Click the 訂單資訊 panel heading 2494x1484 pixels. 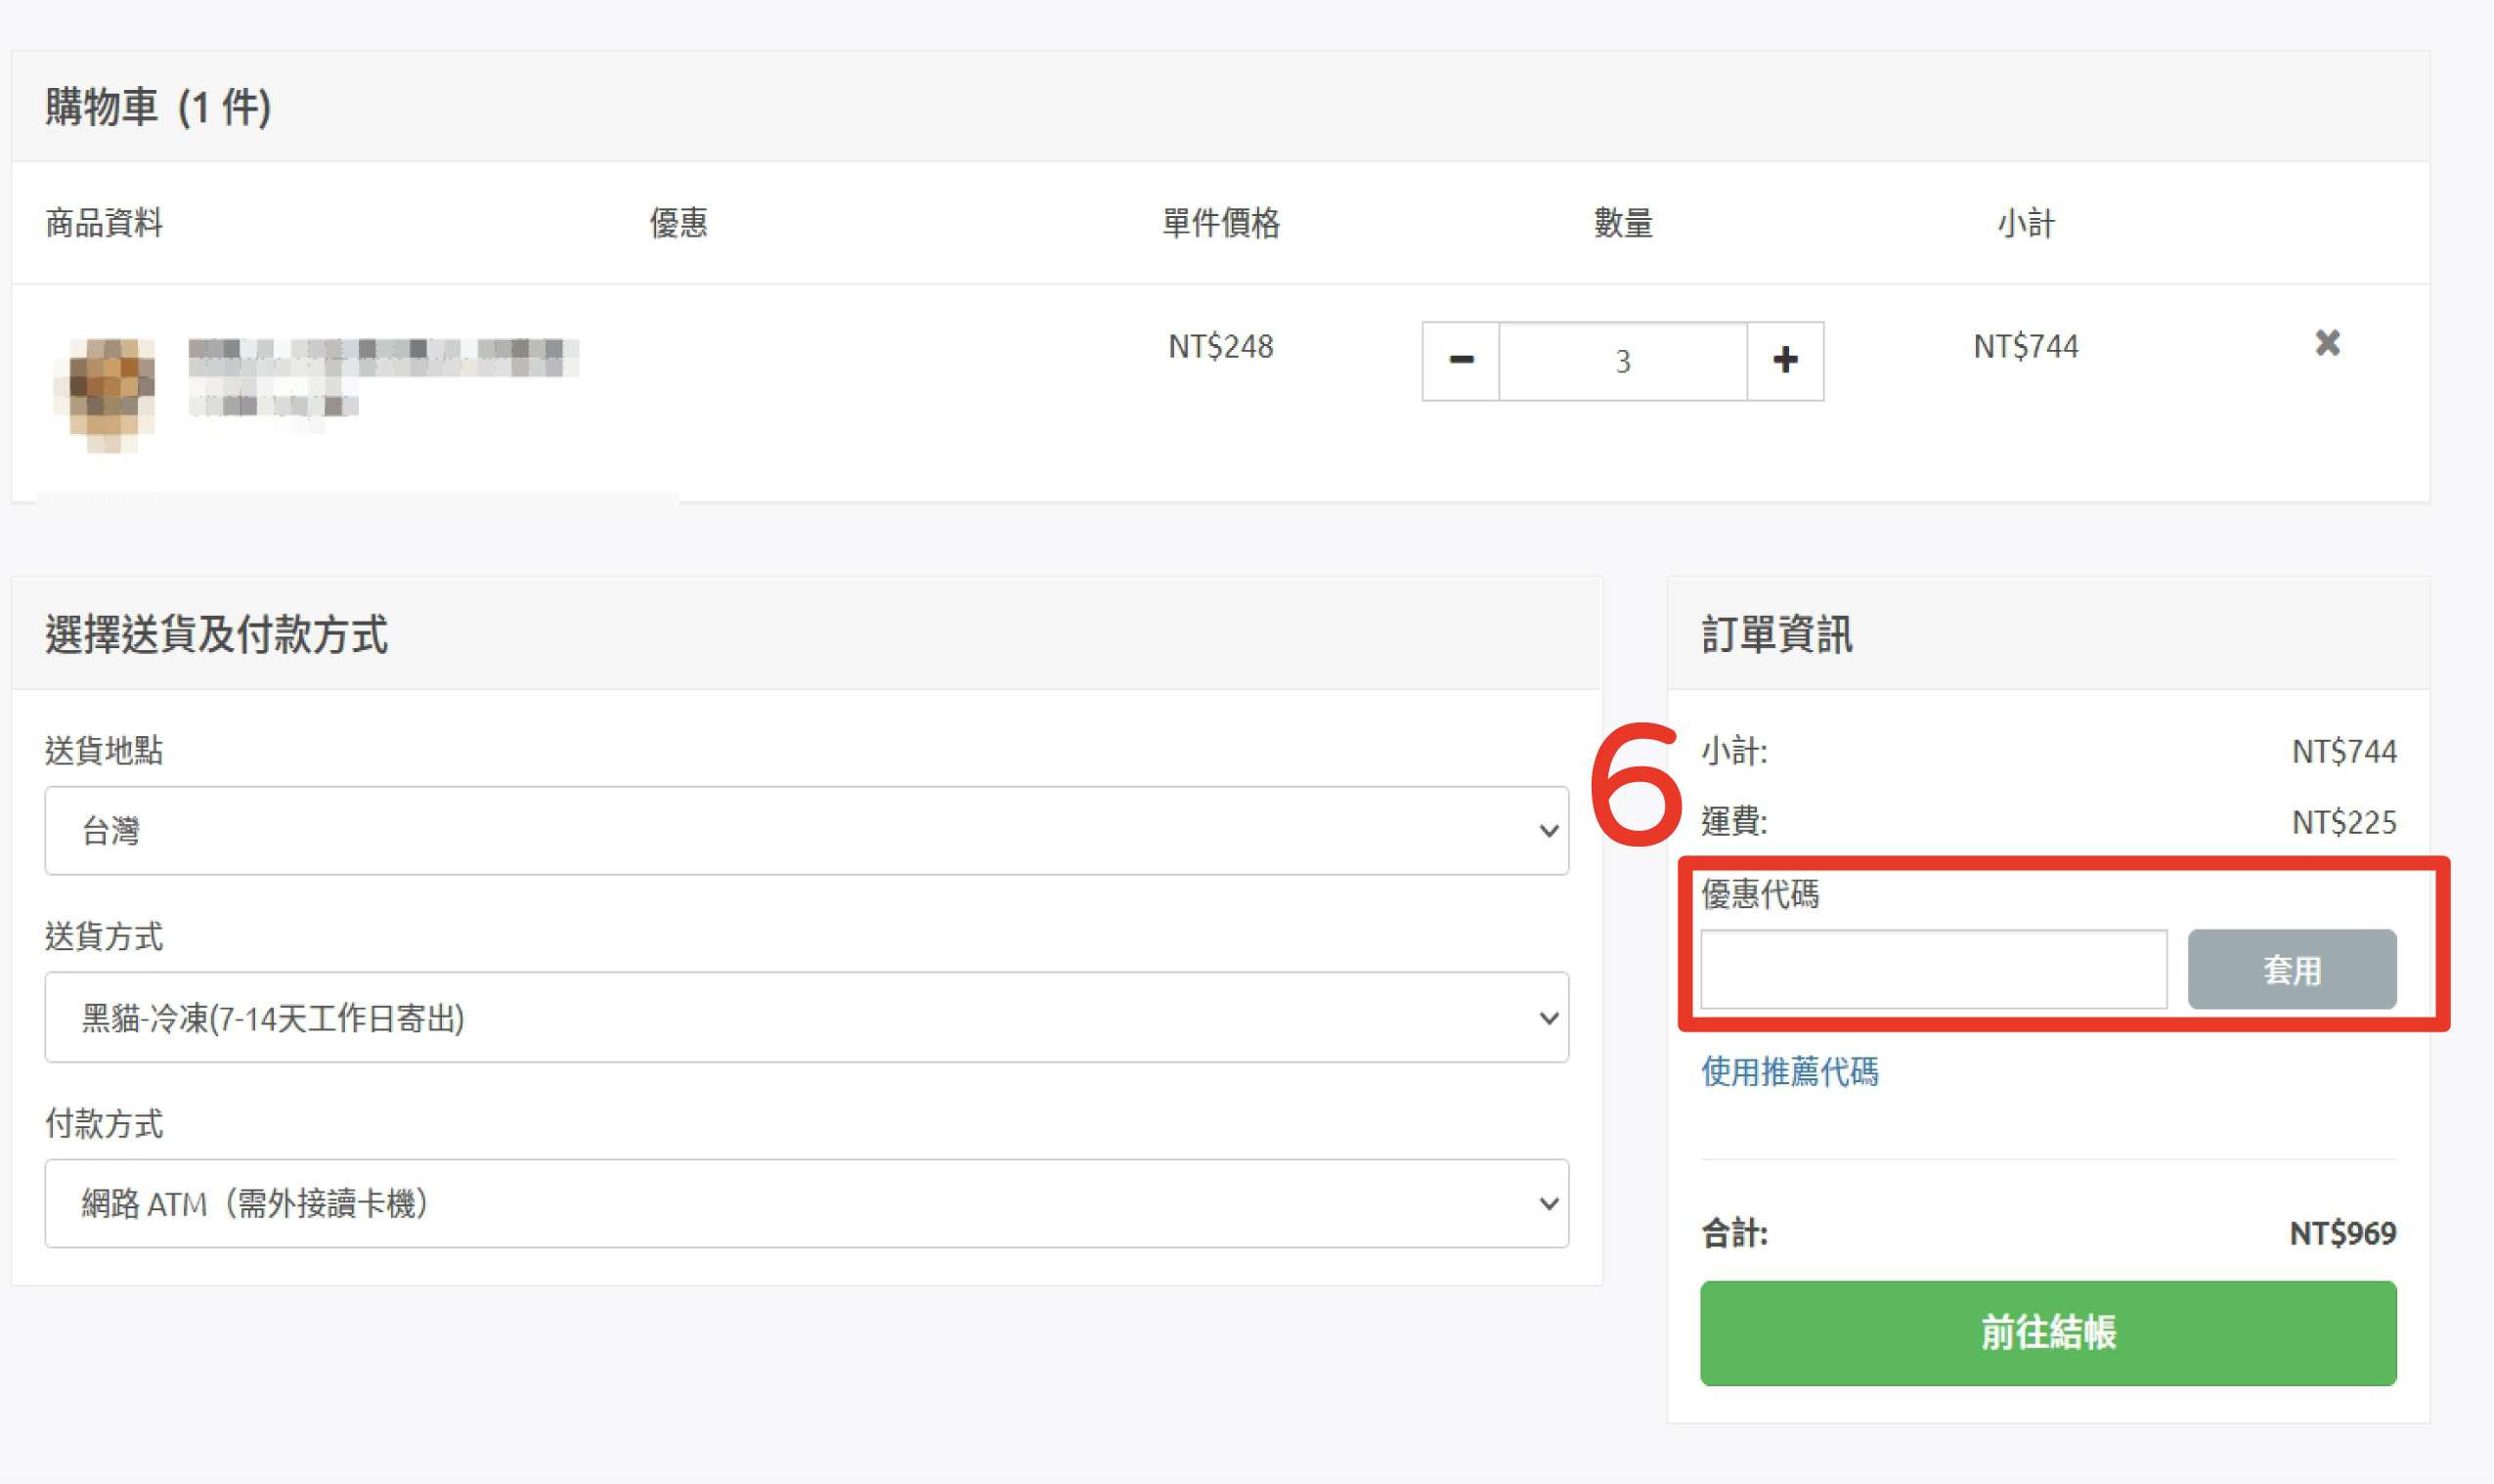pos(1776,635)
